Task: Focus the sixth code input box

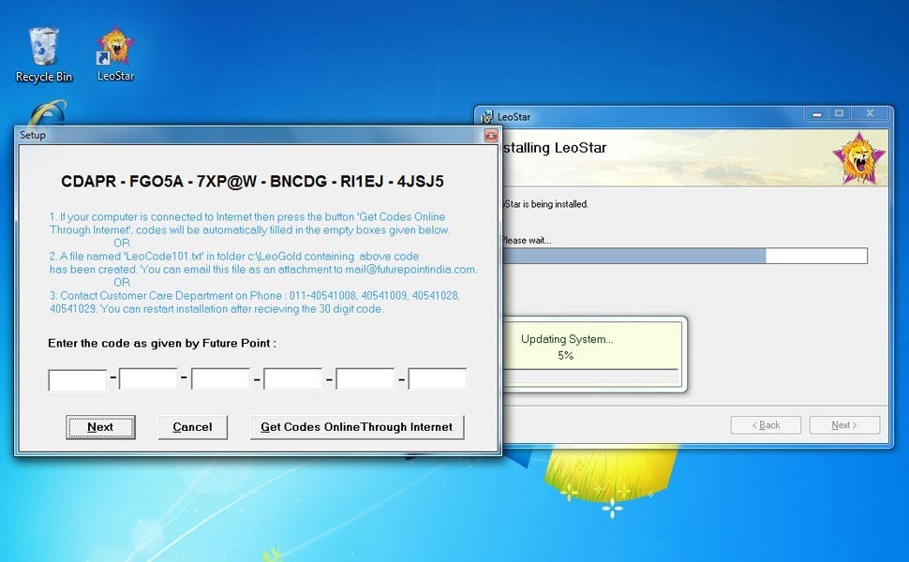Action: [437, 378]
